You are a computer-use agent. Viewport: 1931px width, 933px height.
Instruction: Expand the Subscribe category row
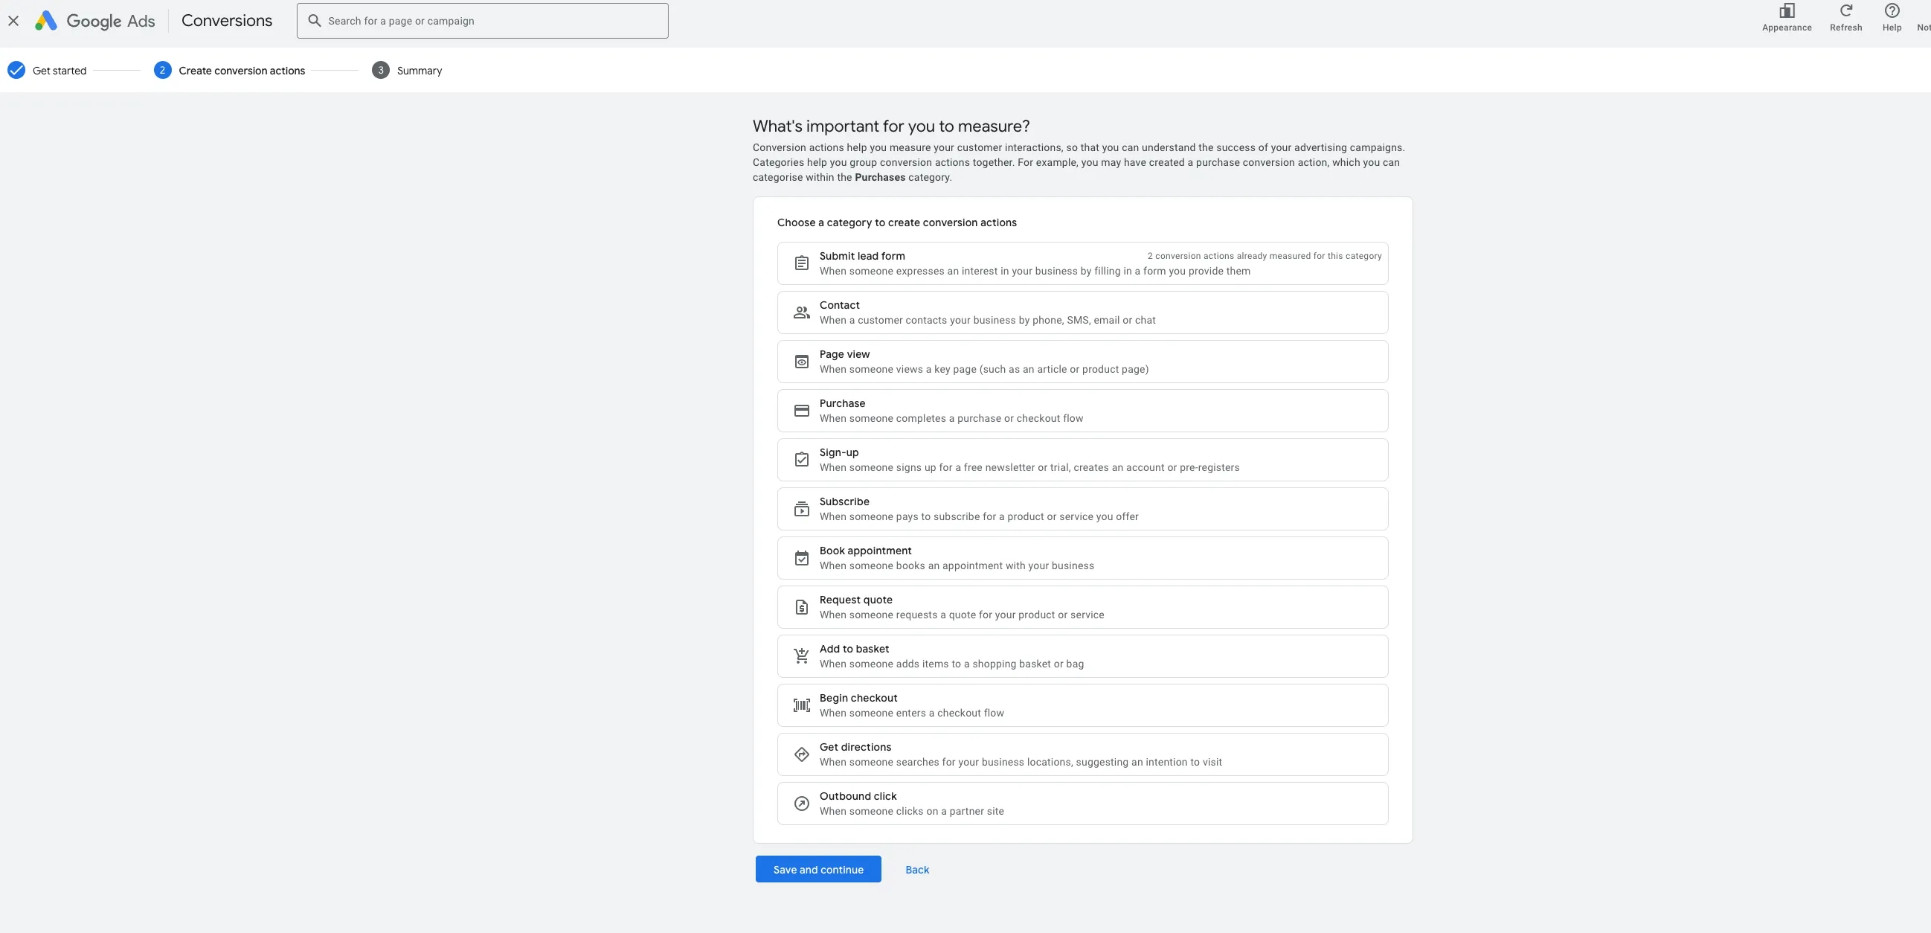pos(1082,509)
